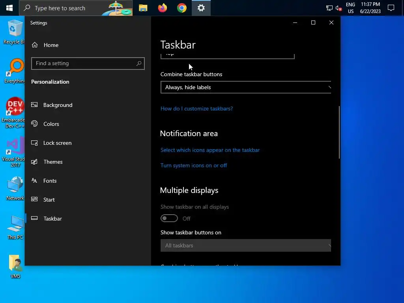The width and height of the screenshot is (404, 303).
Task: Select the Everything desktop shortcut
Action: [15, 71]
